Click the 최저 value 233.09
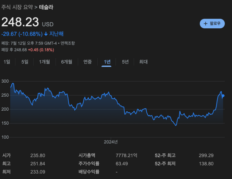 38,172
